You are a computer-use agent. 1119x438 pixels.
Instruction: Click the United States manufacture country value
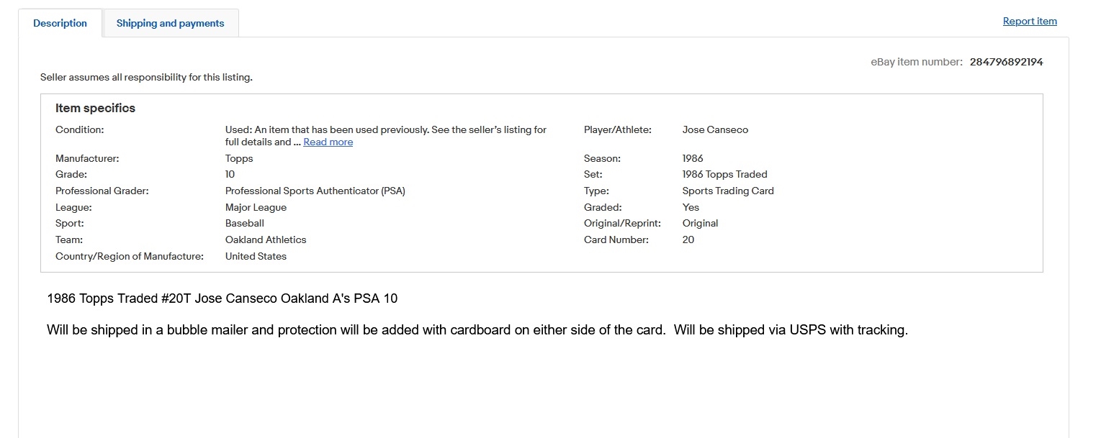coord(256,256)
